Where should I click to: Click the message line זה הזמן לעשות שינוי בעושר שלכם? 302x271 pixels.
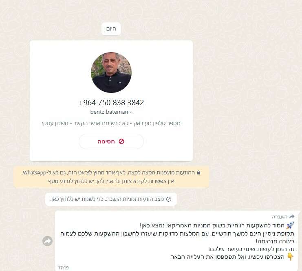251,249
